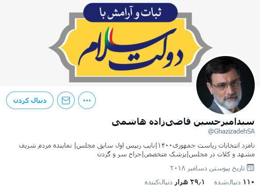The width and height of the screenshot is (260, 190).
Task: Click the دنبال‌شده following label
Action: click(227, 182)
